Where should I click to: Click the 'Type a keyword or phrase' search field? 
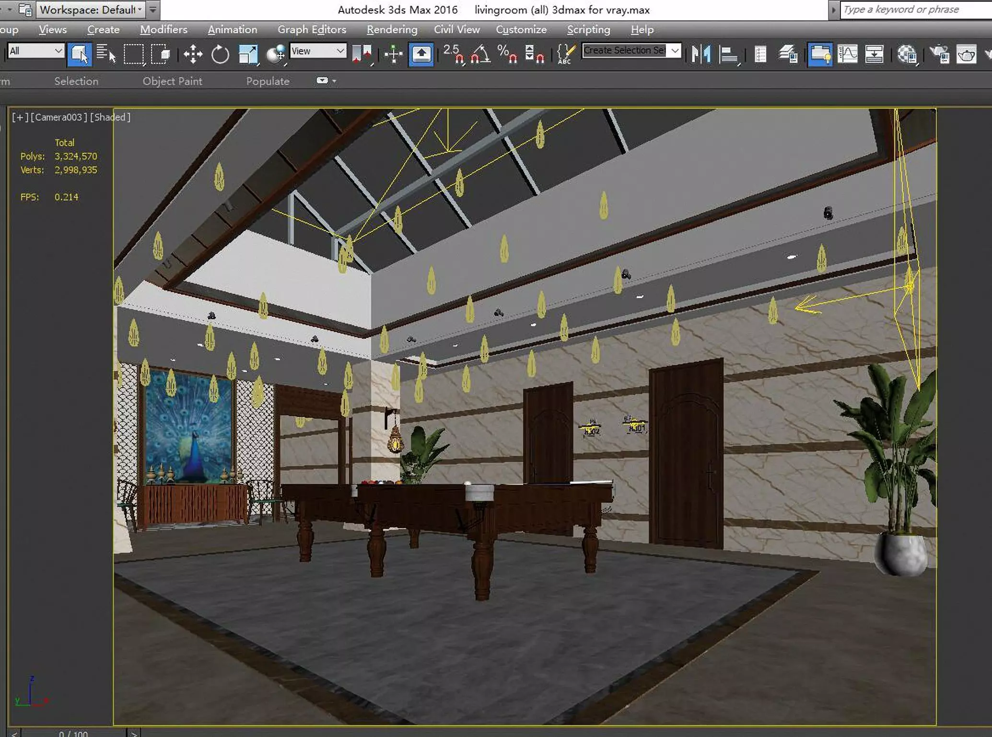(x=916, y=10)
